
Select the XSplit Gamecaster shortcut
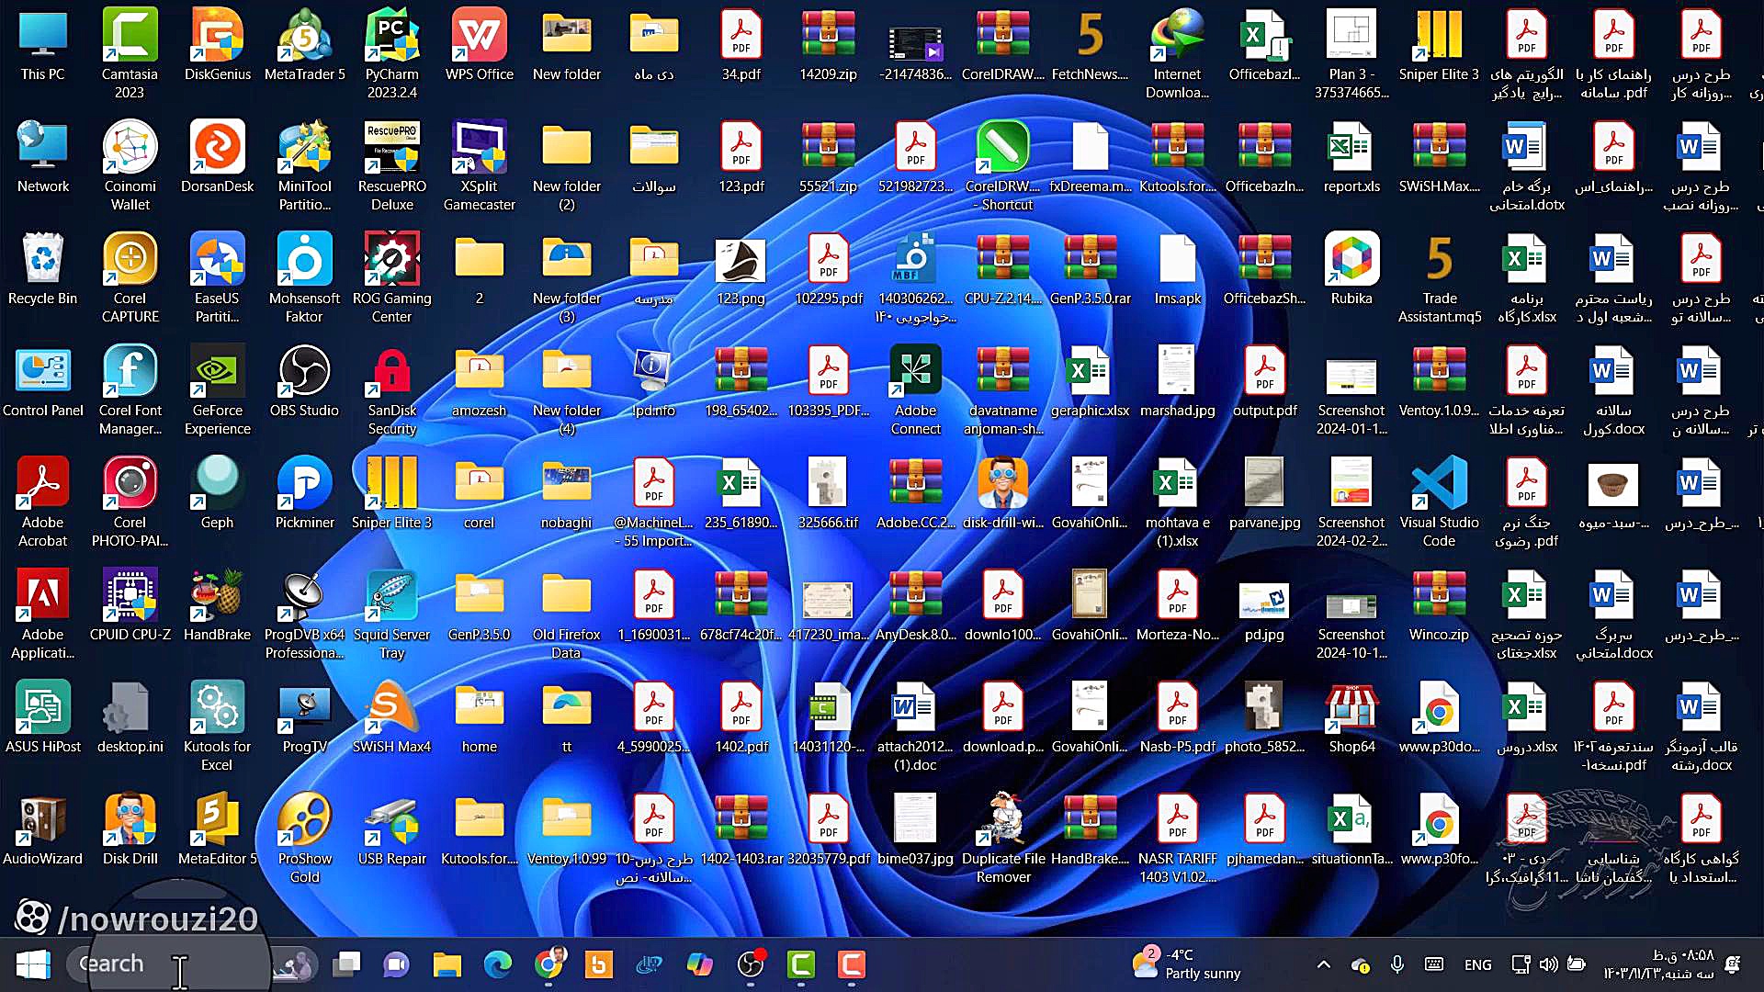[480, 167]
